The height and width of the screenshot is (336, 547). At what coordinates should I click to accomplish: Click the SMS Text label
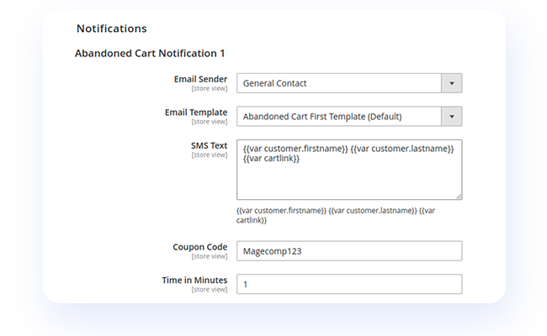(x=209, y=145)
